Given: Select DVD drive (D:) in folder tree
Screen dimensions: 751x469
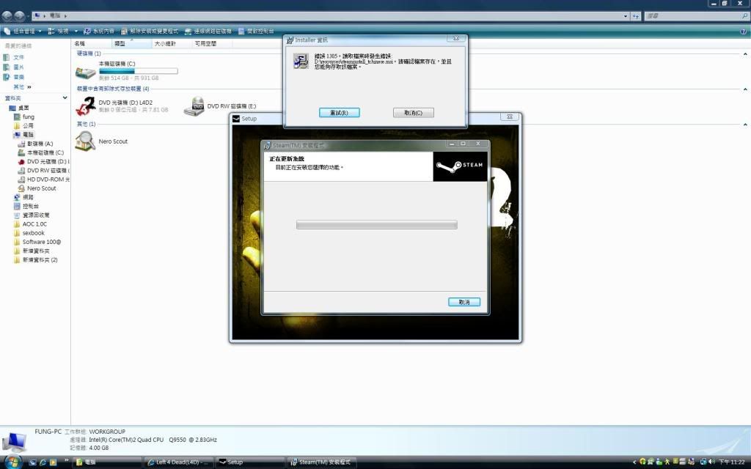Looking at the screenshot, I should tap(43, 162).
